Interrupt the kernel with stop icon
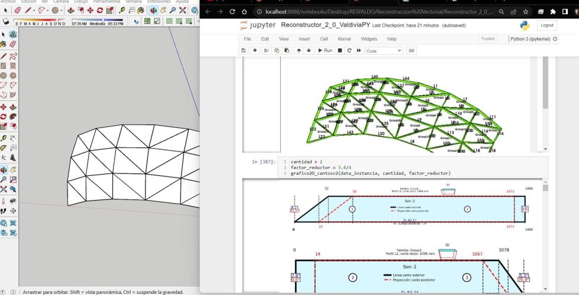Viewport: 579px width, 295px height. pyautogui.click(x=340, y=51)
